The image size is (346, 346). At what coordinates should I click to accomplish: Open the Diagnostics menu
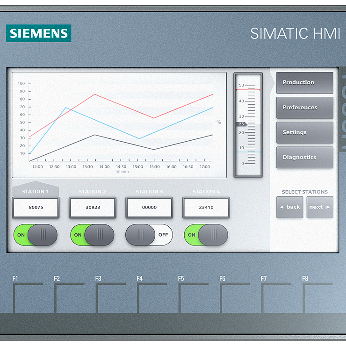(305, 157)
